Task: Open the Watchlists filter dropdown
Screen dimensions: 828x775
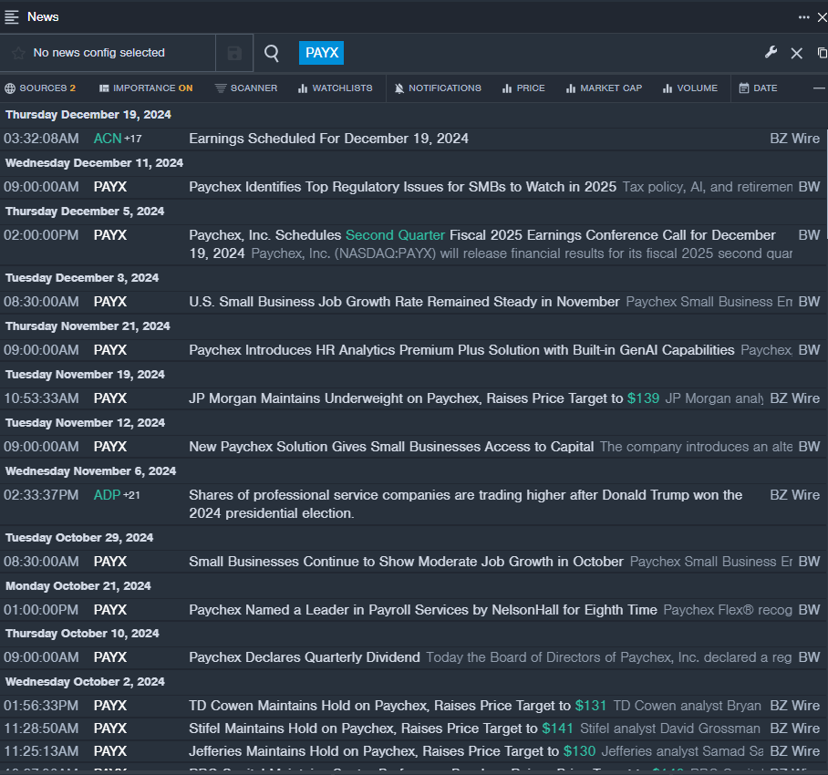Action: click(335, 88)
